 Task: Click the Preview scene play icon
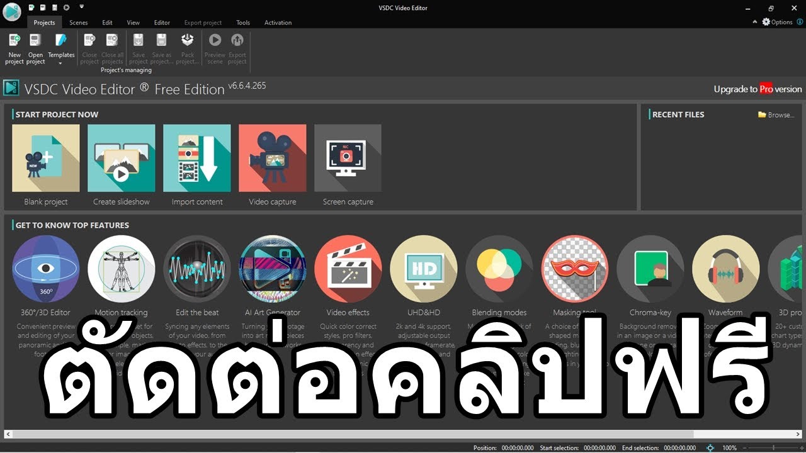click(215, 41)
